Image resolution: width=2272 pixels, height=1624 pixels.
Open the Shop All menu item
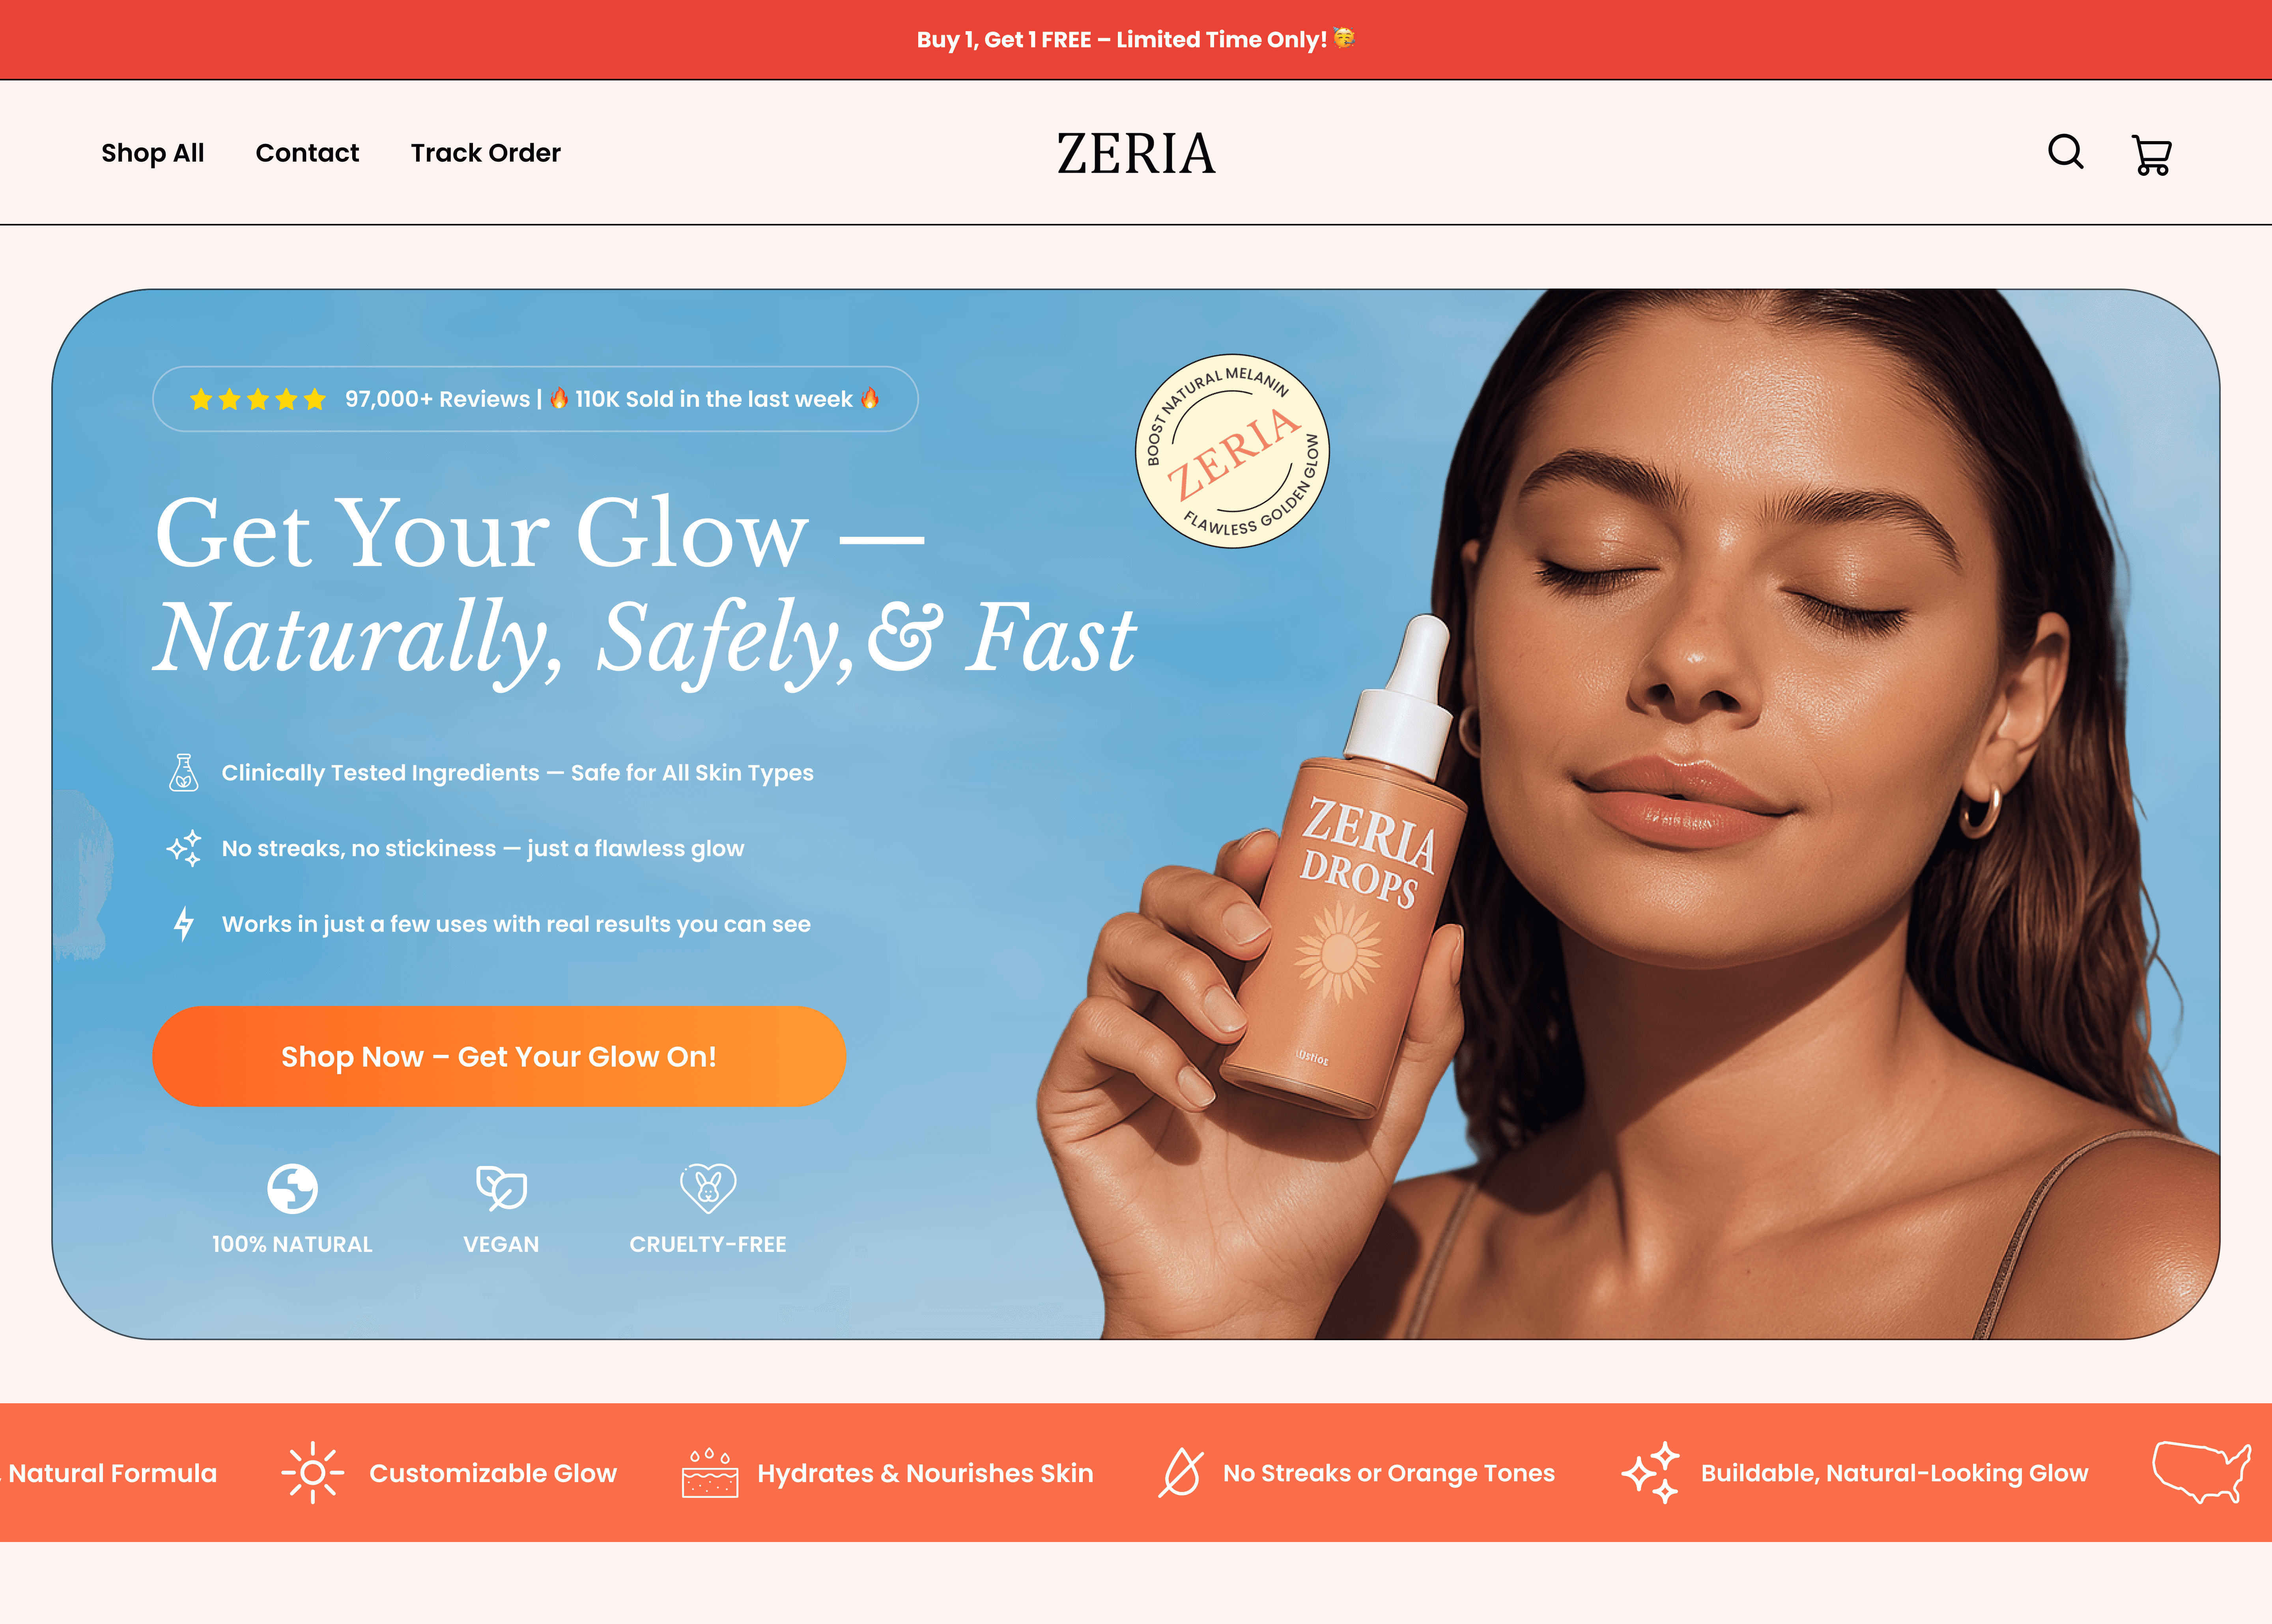(x=152, y=153)
